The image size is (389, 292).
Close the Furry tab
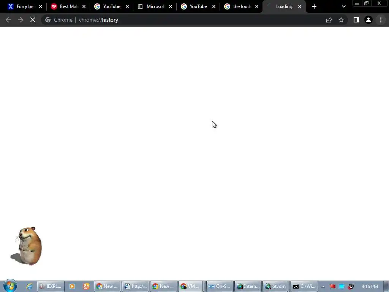click(x=41, y=6)
